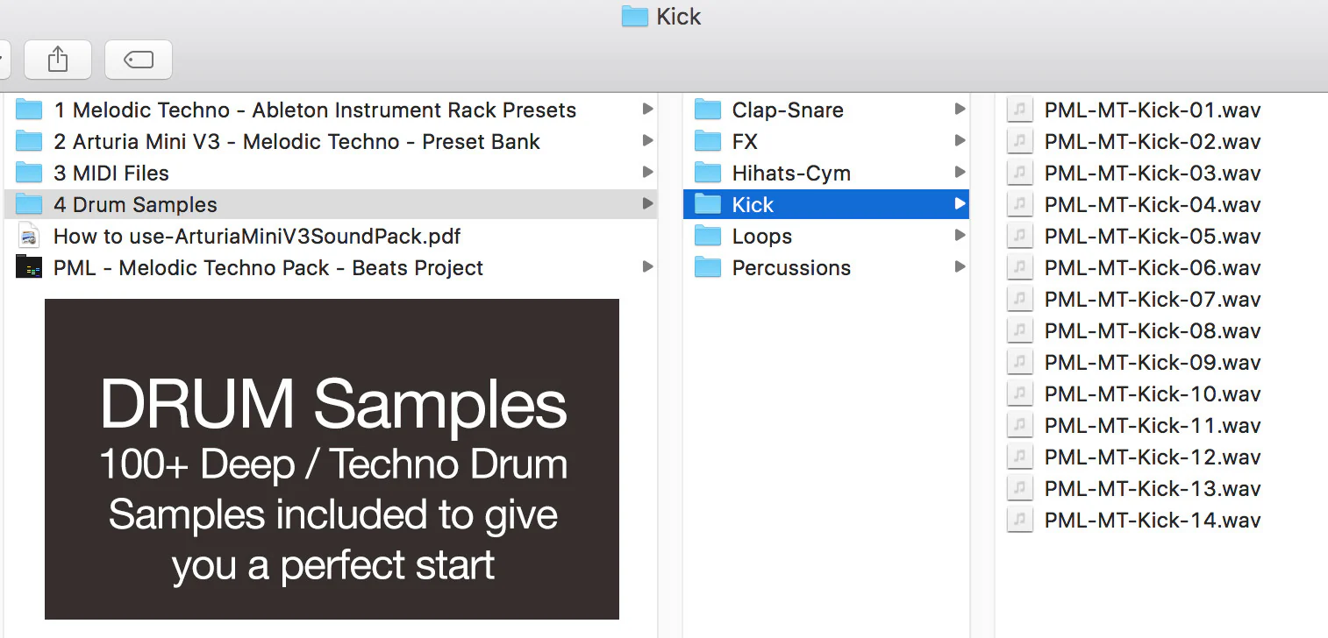Image resolution: width=1328 pixels, height=638 pixels.
Task: Select the 4 Drum Samples folder
Action: [135, 204]
